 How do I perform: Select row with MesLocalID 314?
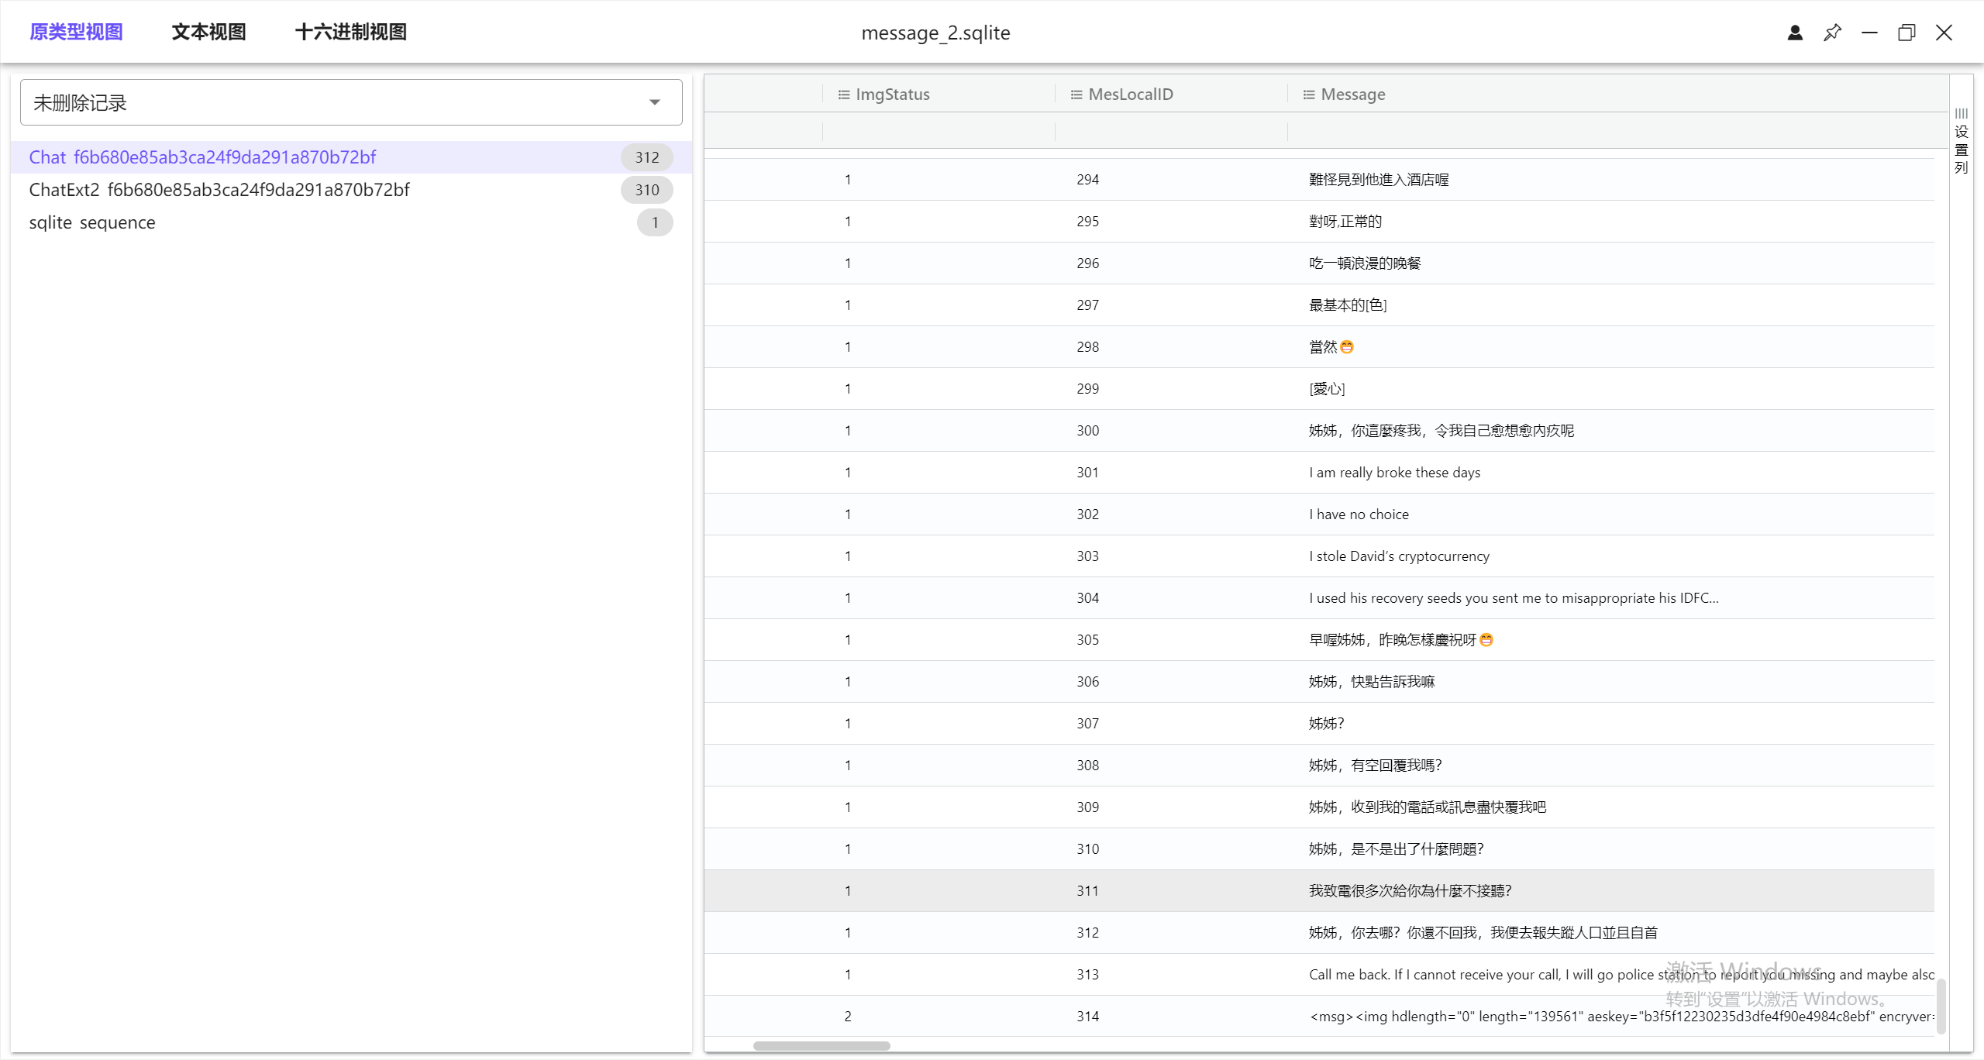pyautogui.click(x=1087, y=1017)
